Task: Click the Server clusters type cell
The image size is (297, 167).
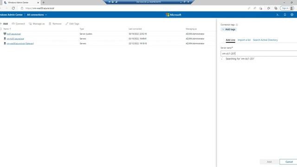Action: click(x=86, y=34)
